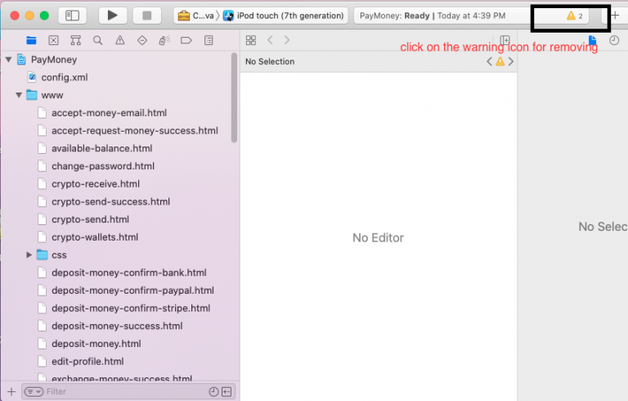The image size is (628, 401).
Task: Collapse the www folder
Action: (x=19, y=95)
